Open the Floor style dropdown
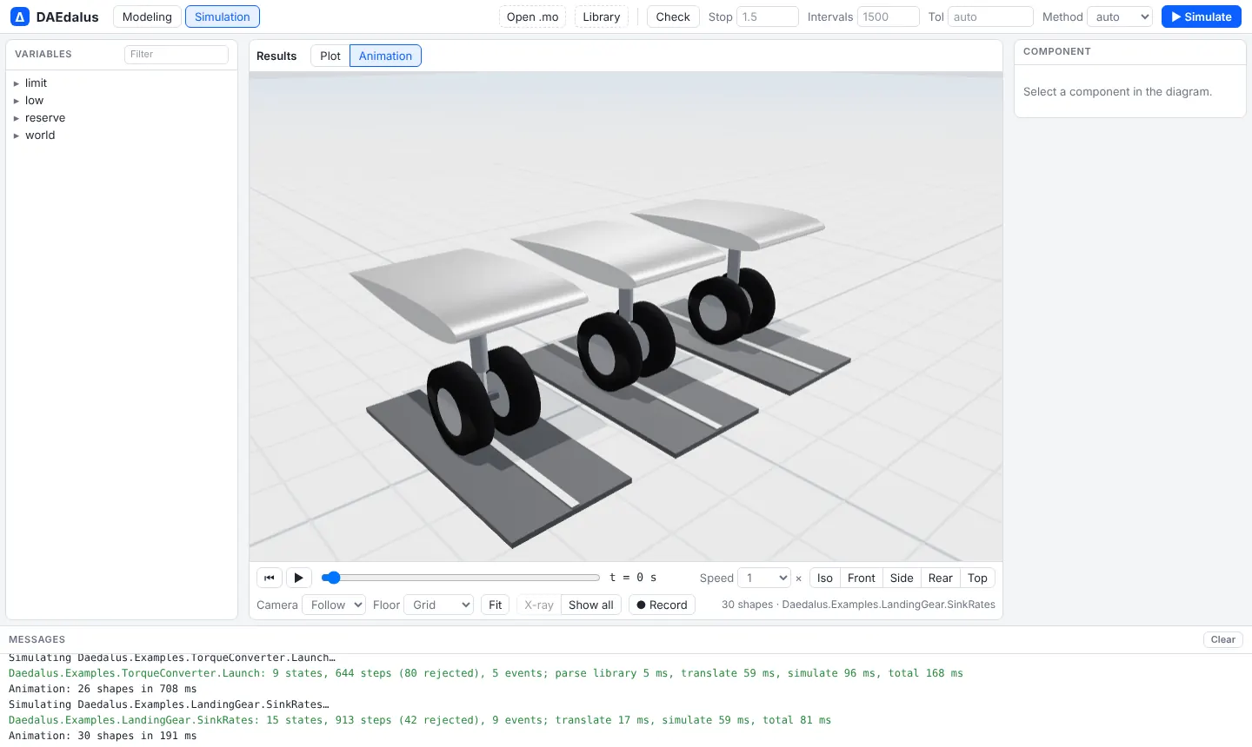This screenshot has width=1252, height=747. [438, 605]
